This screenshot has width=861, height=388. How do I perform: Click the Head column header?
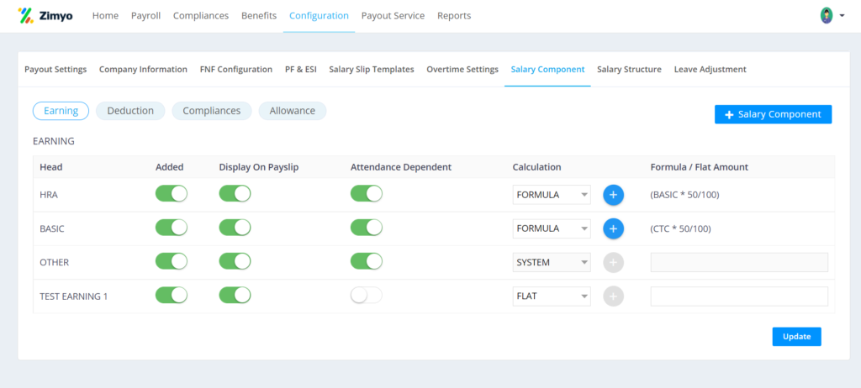point(51,167)
